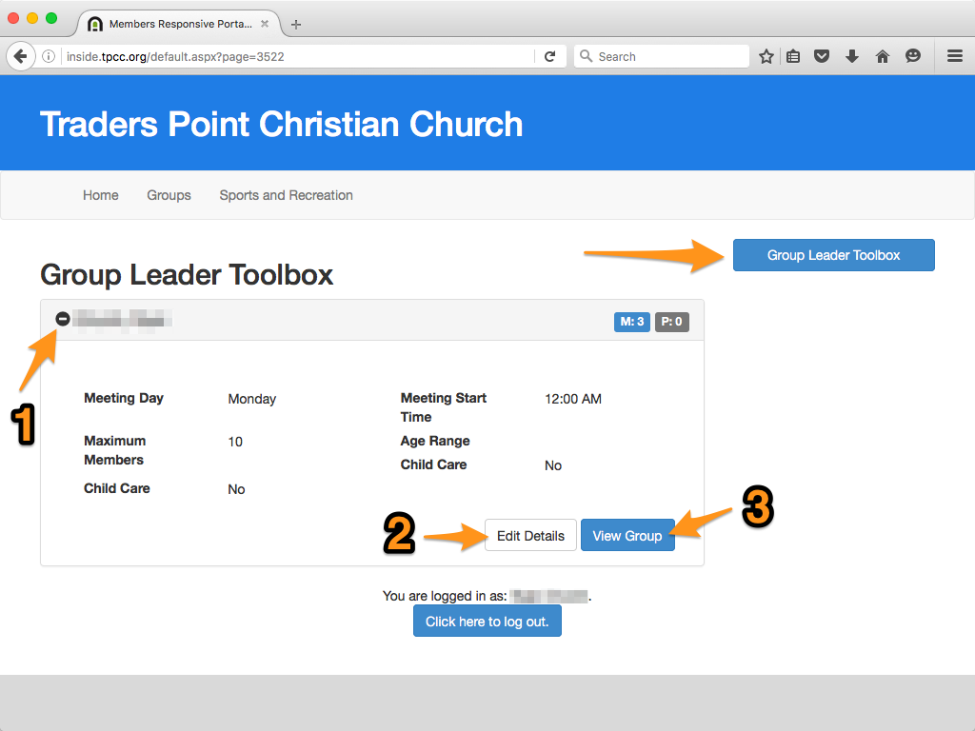Click the 12:00 AM start time value

tap(573, 399)
